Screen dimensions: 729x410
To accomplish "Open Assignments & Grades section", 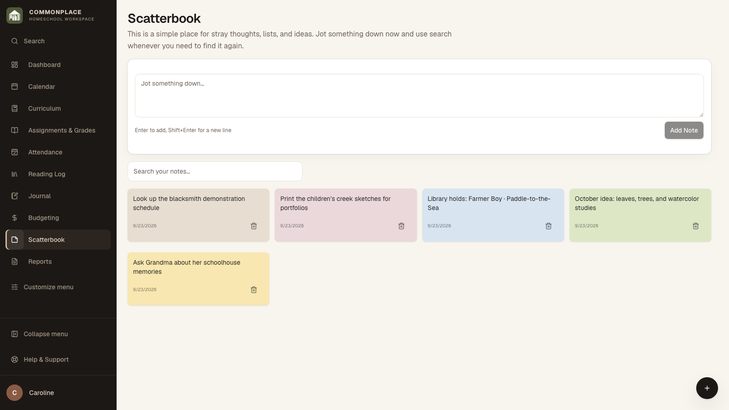I will (x=58, y=130).
